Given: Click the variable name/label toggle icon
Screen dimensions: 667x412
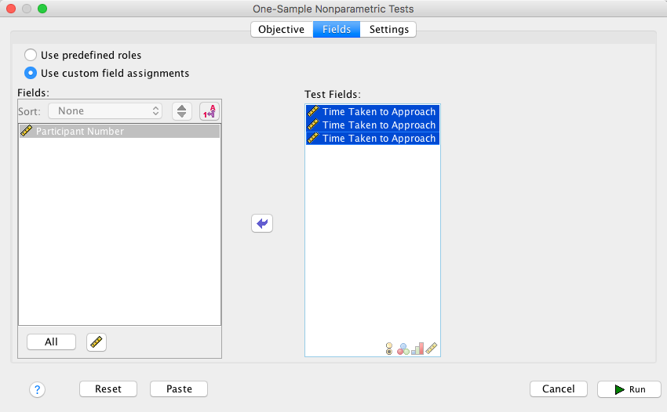Looking at the screenshot, I should tap(210, 111).
